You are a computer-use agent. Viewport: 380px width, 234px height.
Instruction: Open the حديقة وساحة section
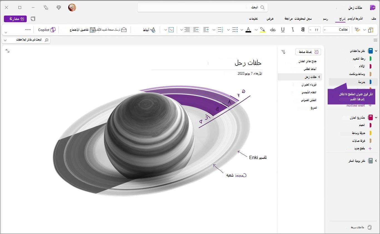click(358, 133)
